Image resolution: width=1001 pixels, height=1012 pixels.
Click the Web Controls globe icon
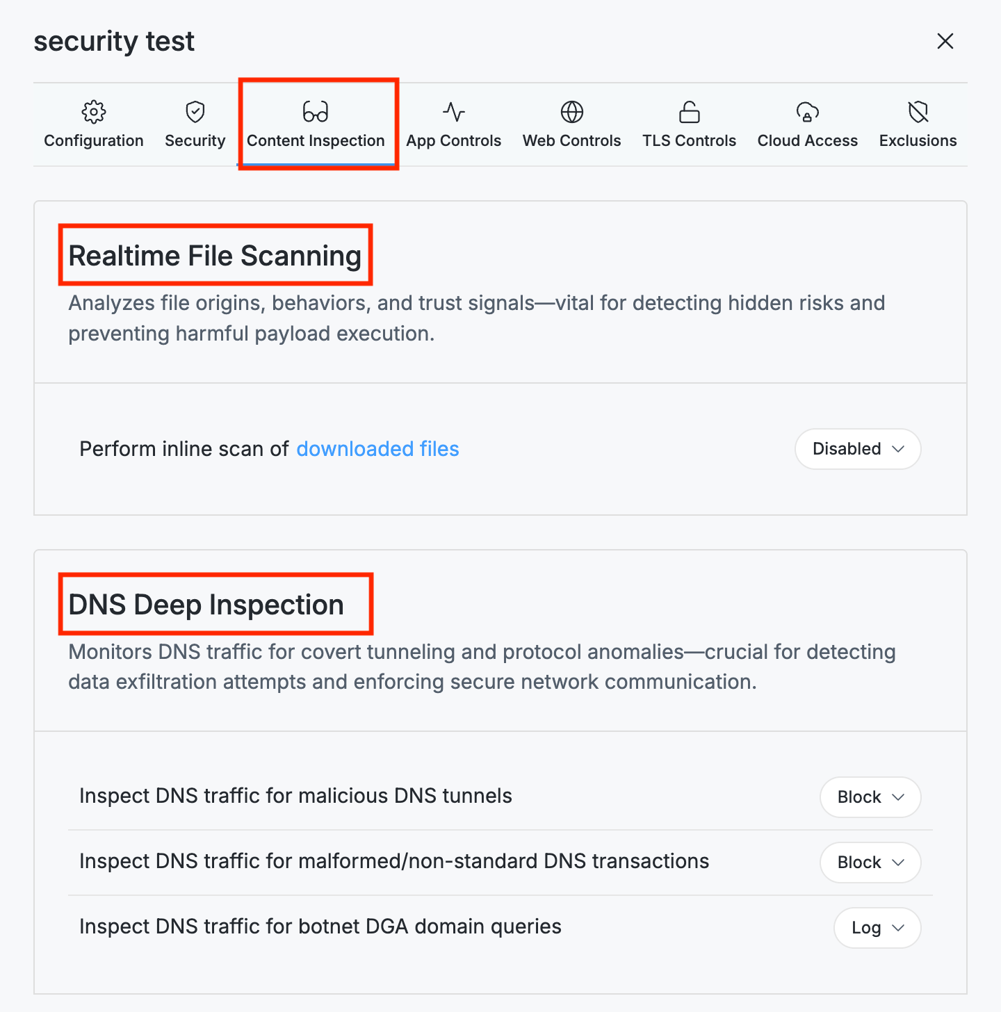pyautogui.click(x=572, y=112)
